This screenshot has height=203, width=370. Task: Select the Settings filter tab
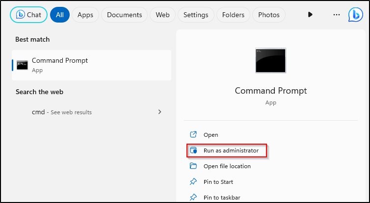196,15
